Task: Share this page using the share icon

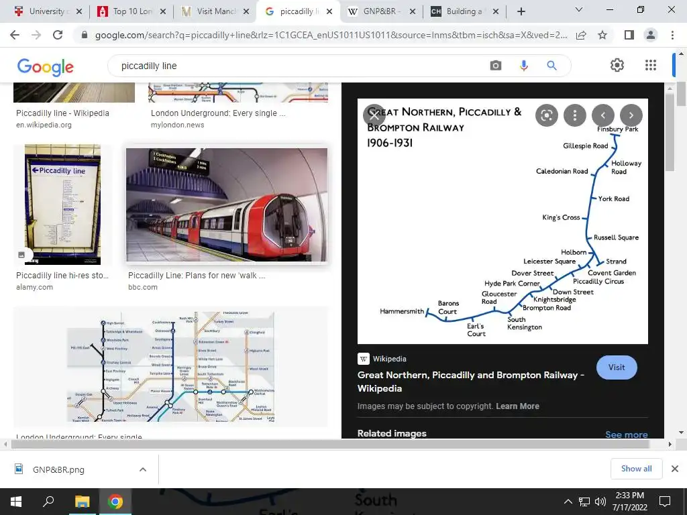Action: [582, 35]
